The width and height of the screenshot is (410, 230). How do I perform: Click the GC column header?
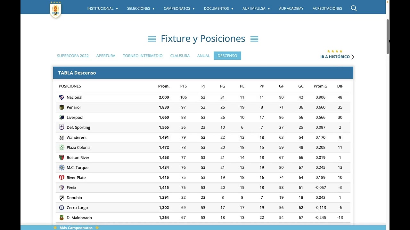(301, 86)
